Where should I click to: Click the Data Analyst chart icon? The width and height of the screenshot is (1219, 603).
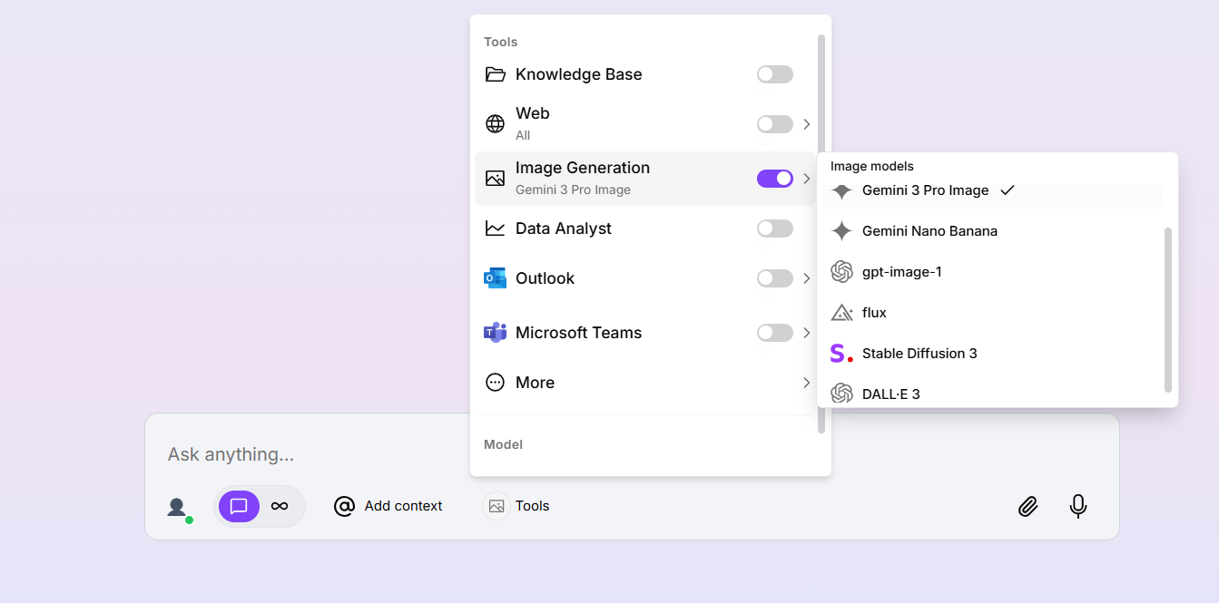tap(495, 228)
